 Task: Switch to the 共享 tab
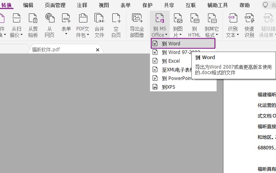coord(169,5)
